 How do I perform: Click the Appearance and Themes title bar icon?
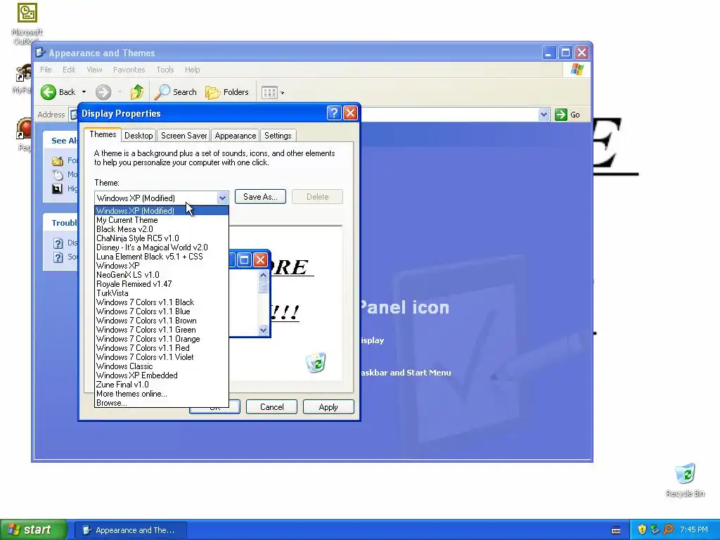(40, 52)
